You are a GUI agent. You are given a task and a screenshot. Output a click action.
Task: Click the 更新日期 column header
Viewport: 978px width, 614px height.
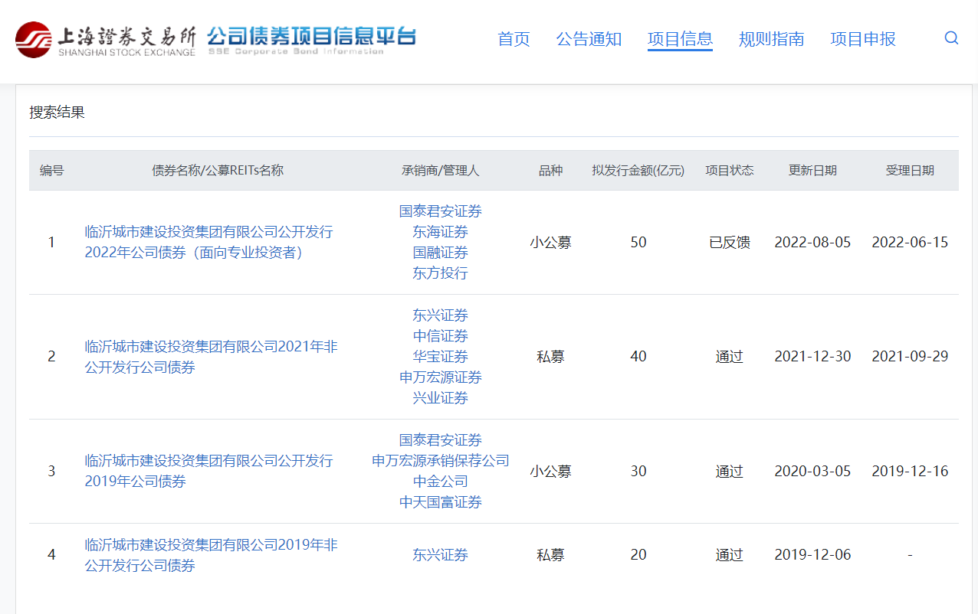click(812, 171)
